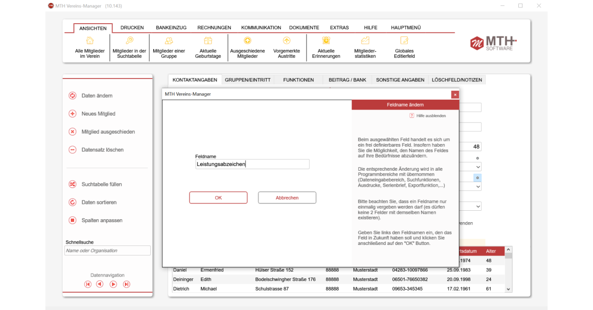The height and width of the screenshot is (310, 593).
Task: Switch to GRUPPEN/EINTRITT tab
Action: click(248, 79)
